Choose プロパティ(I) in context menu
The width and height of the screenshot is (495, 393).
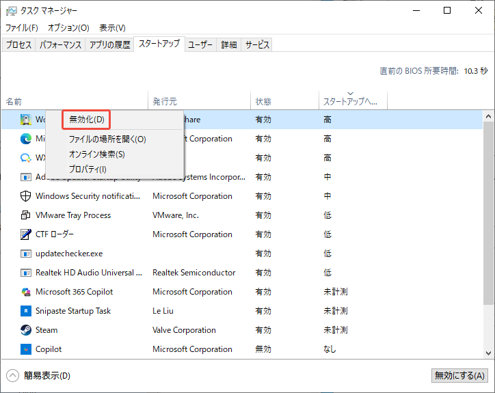(x=88, y=170)
